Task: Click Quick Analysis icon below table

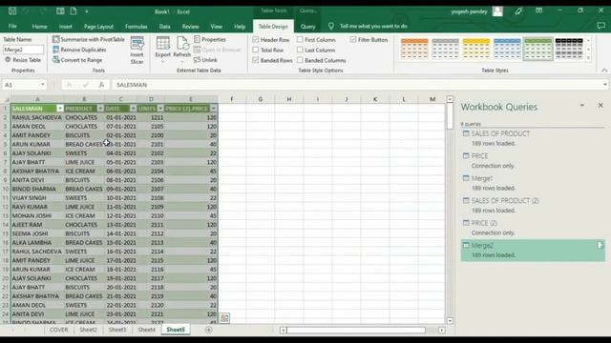Action: [224, 317]
